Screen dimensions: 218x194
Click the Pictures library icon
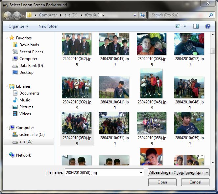15,107
